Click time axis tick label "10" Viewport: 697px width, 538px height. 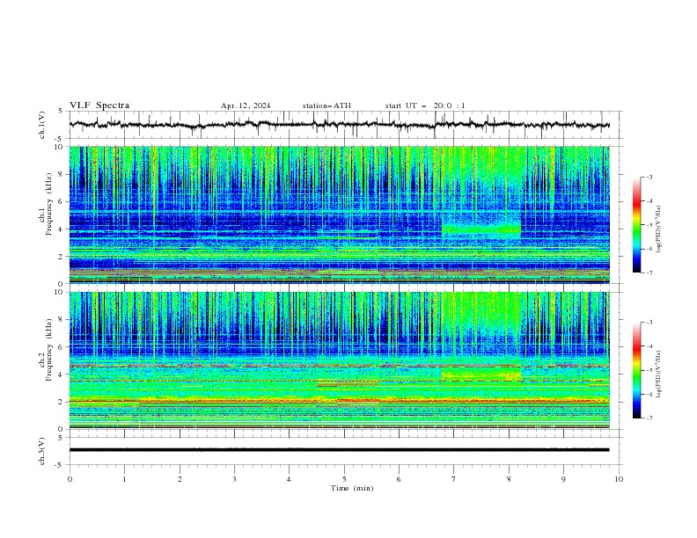pos(619,479)
